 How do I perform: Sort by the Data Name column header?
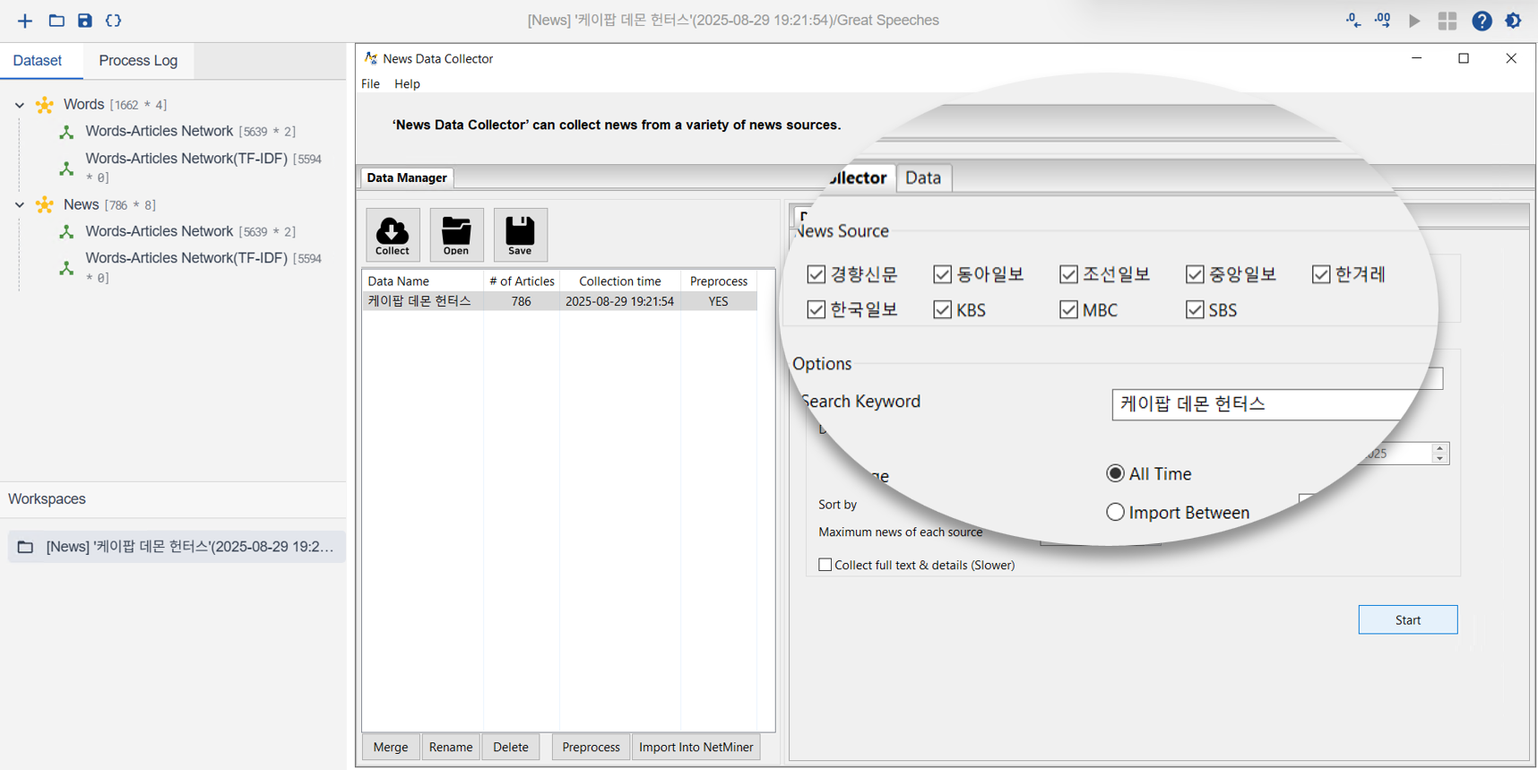coord(423,281)
